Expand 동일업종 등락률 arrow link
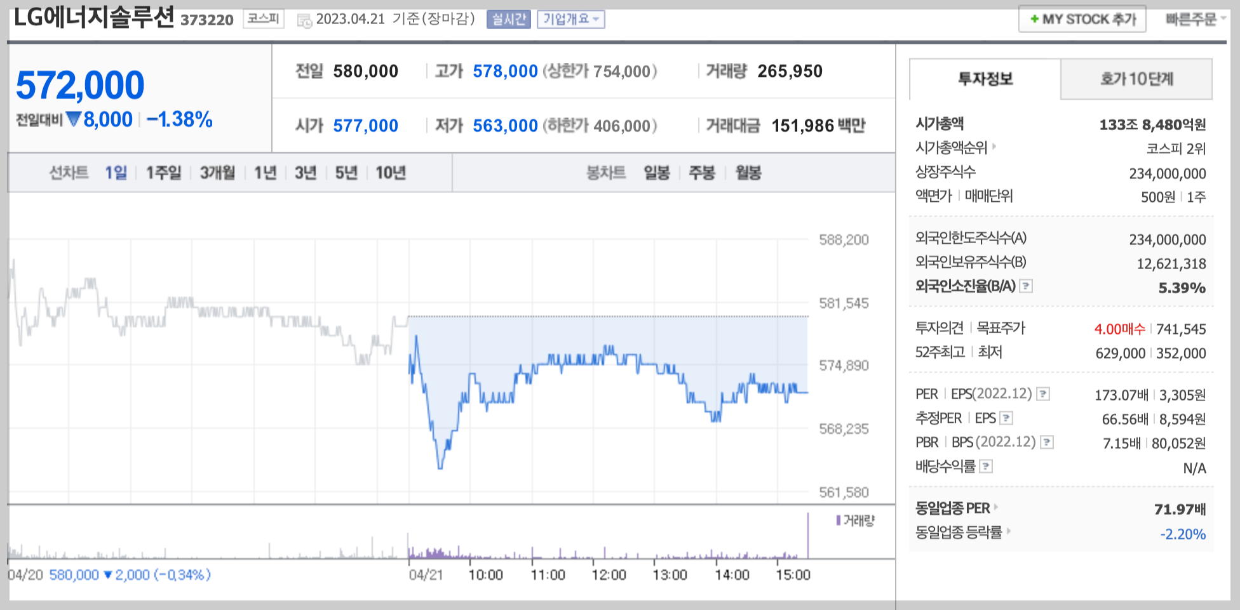 [1007, 531]
